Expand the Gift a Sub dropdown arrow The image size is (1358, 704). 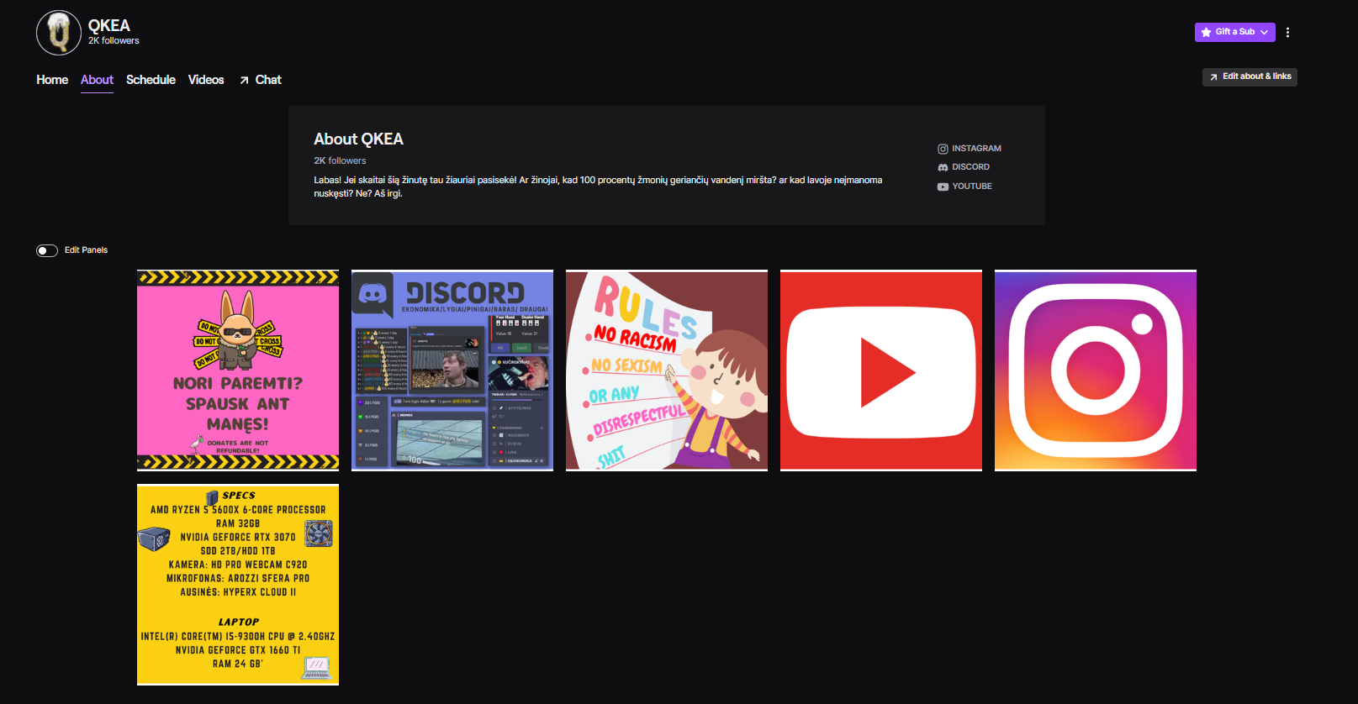tap(1264, 32)
